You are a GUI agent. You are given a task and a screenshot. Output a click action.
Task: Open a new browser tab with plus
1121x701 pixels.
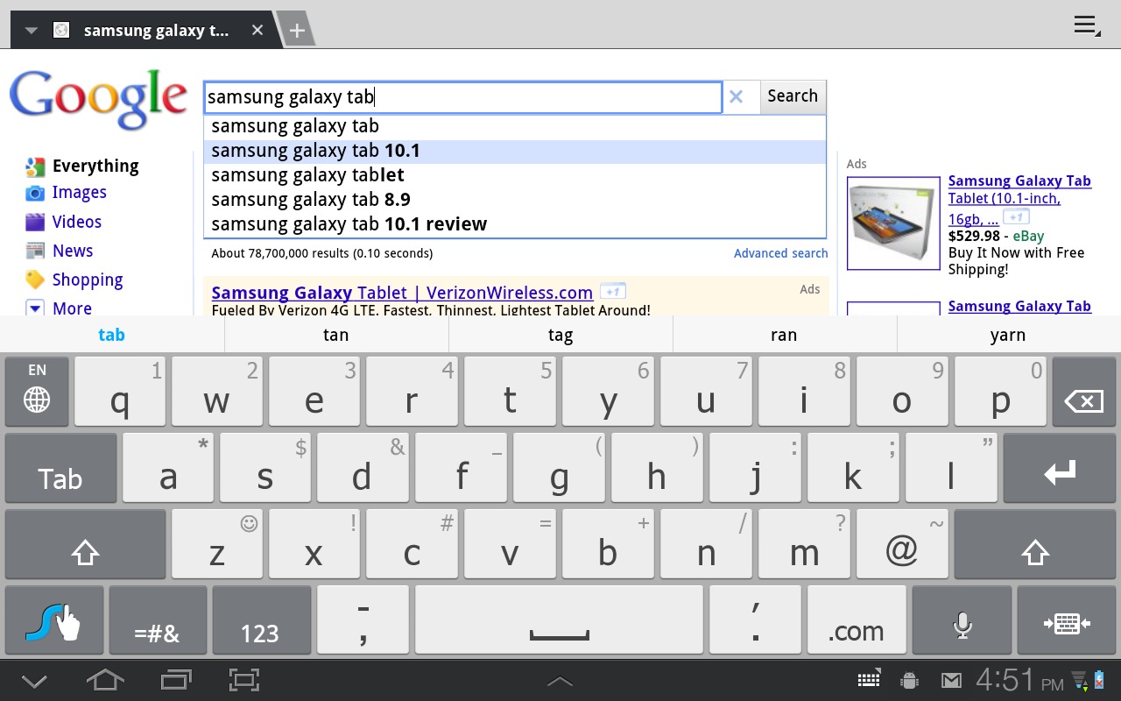point(297,31)
